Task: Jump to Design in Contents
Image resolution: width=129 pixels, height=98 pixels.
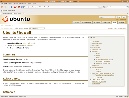Action: [x=95, y=51]
